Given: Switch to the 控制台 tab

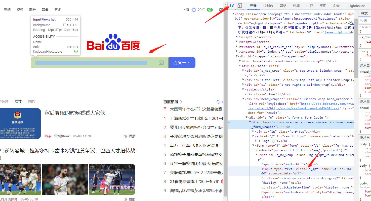Looking at the screenshot, I should click(268, 6).
